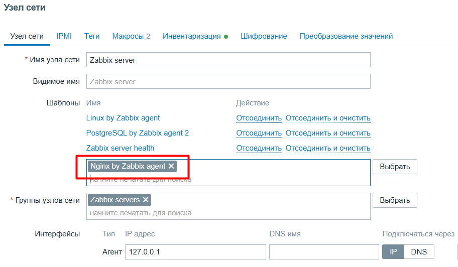This screenshot has width=458, height=267.
Task: Click Отсоединить и очистить for Linux template
Action: 328,118
